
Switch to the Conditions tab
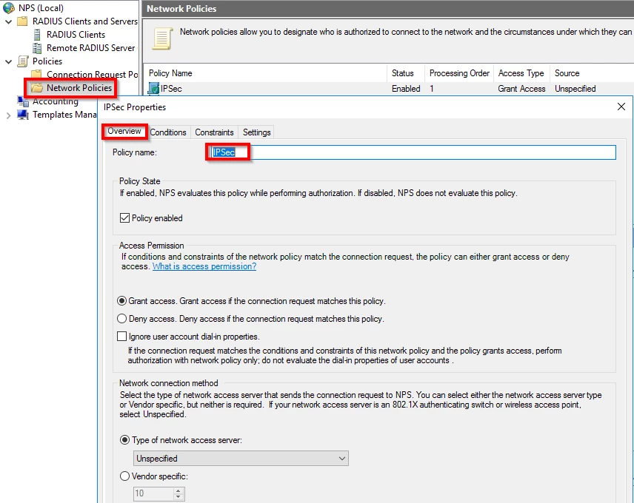[x=168, y=132]
